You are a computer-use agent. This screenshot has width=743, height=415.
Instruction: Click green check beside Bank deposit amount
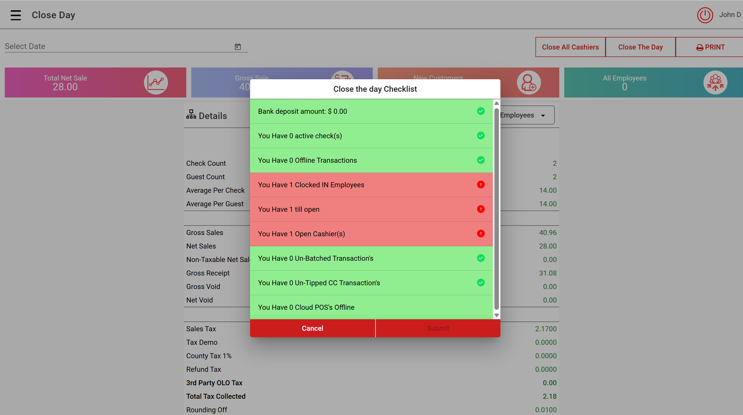481,111
